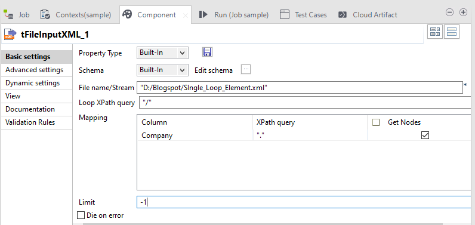Open Edit schema ellipsis button
The image size is (475, 225).
[x=246, y=70]
